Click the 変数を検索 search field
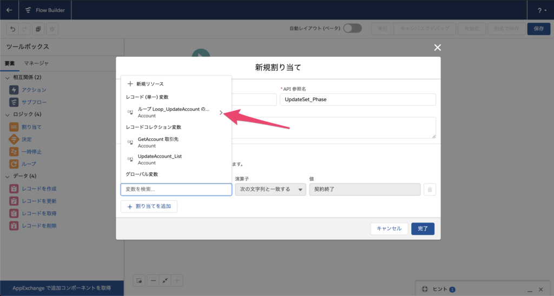The image size is (554, 296). 176,190
